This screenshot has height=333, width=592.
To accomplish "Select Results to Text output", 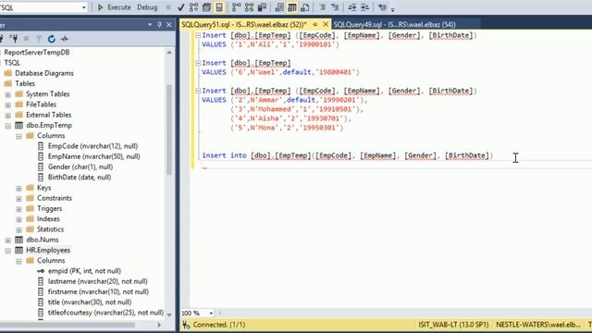I will pos(279,7).
